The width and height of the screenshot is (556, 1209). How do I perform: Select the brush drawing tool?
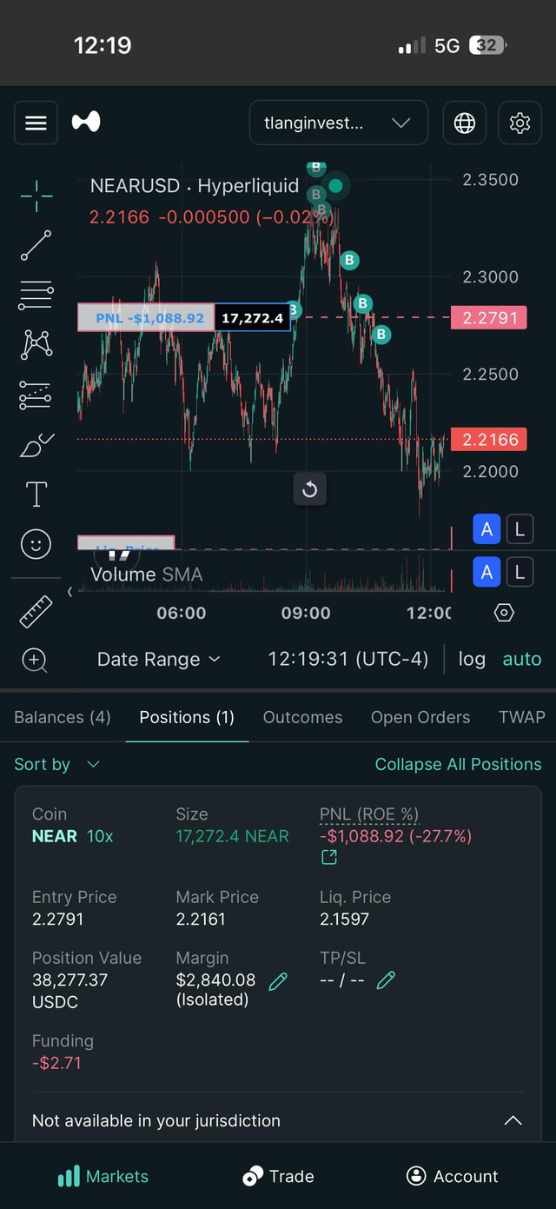tap(36, 445)
